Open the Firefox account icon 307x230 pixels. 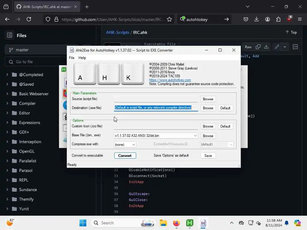point(267,19)
